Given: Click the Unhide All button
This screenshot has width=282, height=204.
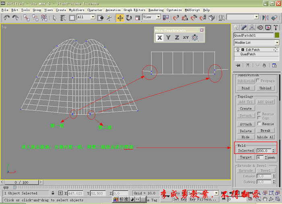Looking at the screenshot, I should click(x=265, y=137).
